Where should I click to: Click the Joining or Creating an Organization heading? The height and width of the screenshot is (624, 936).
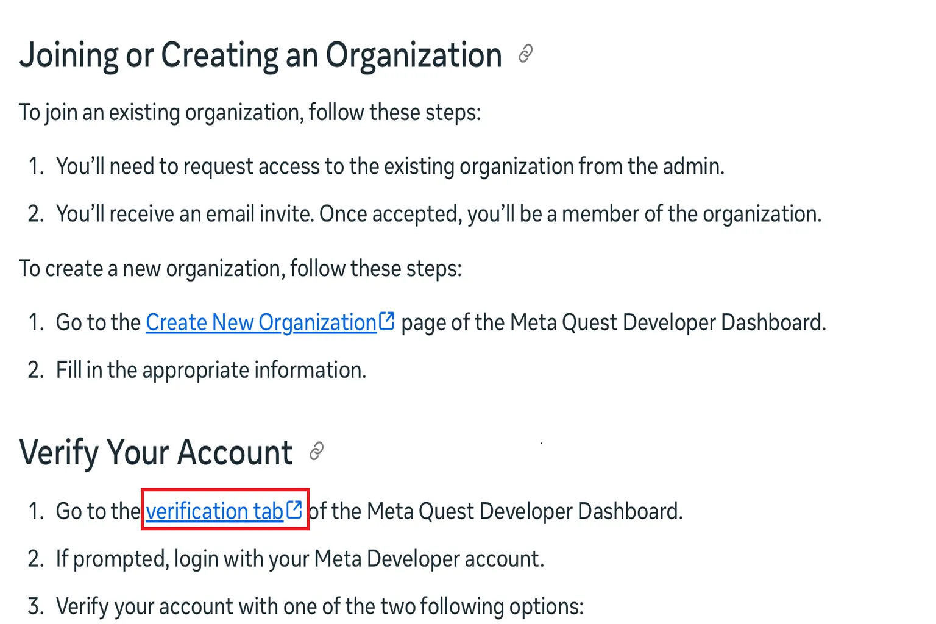pyautogui.click(x=261, y=55)
